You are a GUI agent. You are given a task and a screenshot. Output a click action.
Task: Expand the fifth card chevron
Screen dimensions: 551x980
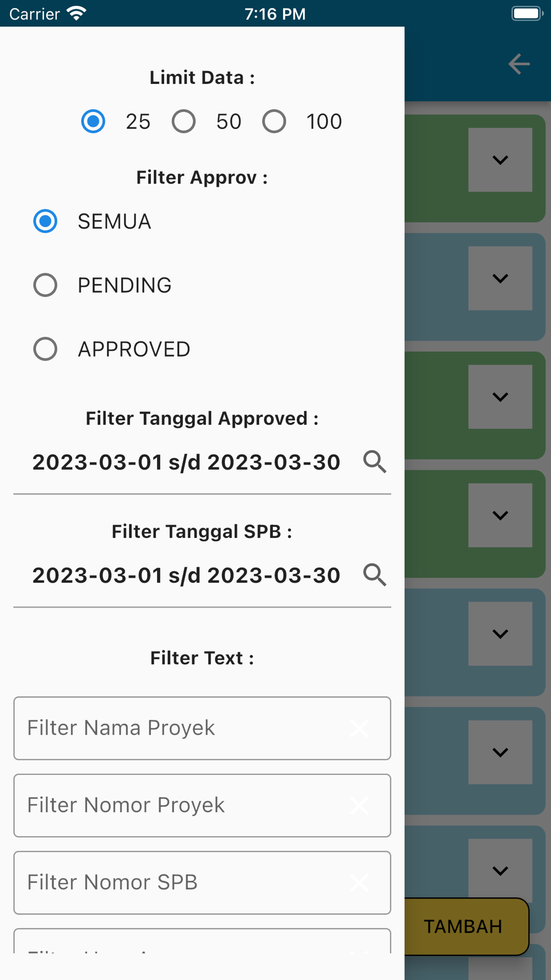pyautogui.click(x=500, y=634)
